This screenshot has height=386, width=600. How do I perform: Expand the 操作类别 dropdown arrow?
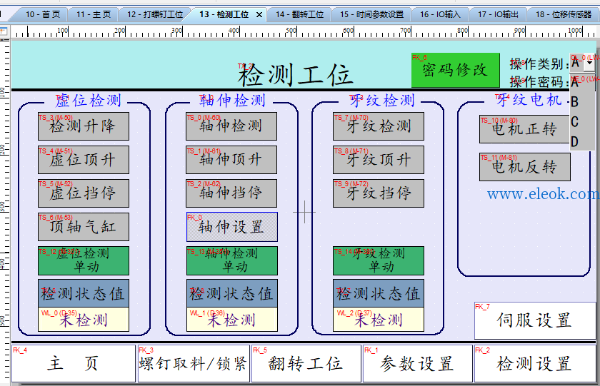click(x=590, y=63)
